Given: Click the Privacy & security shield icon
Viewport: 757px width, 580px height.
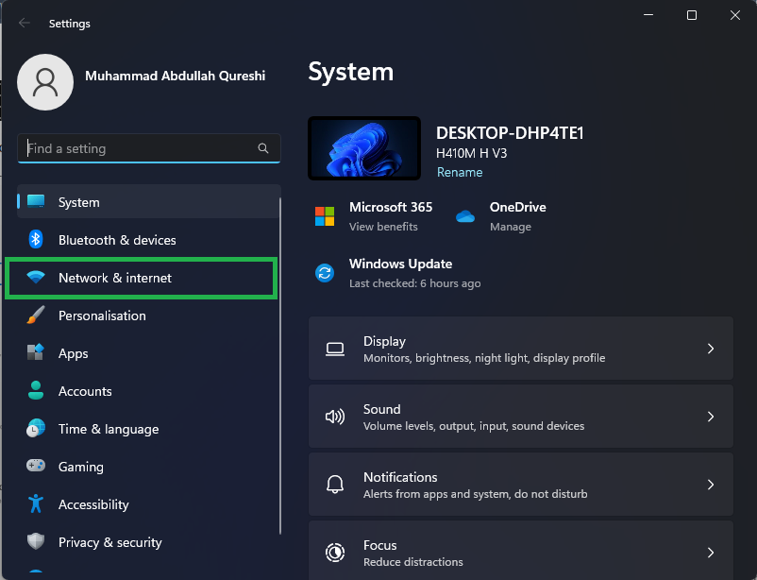Looking at the screenshot, I should tap(36, 542).
